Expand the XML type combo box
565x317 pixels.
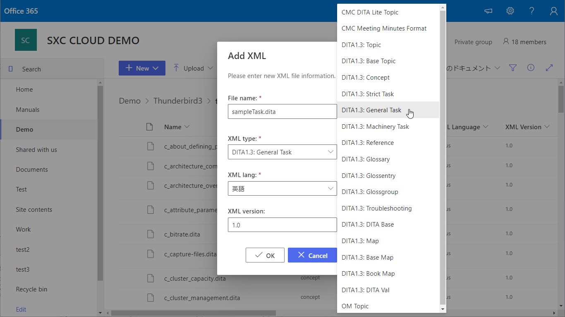tap(282, 152)
